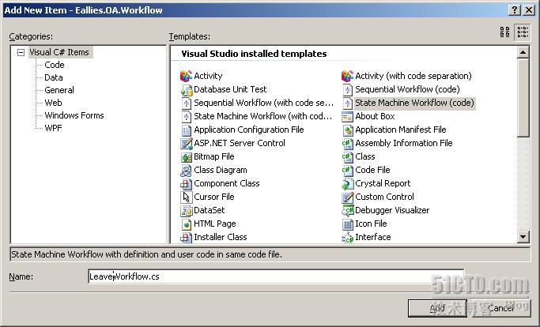This screenshot has width=540, height=327.
Task: Click the 'Application Configuration File' label
Action: point(248,130)
